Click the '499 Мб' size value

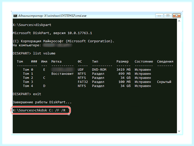tap(124, 74)
